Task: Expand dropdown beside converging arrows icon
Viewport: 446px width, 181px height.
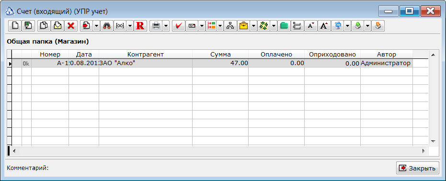Action: 274,26
